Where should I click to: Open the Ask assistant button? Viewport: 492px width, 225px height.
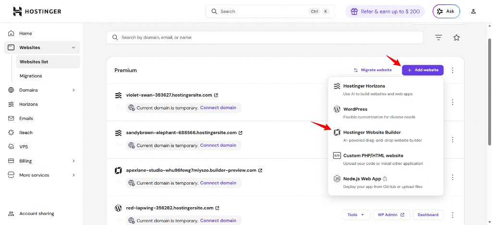[x=446, y=11]
